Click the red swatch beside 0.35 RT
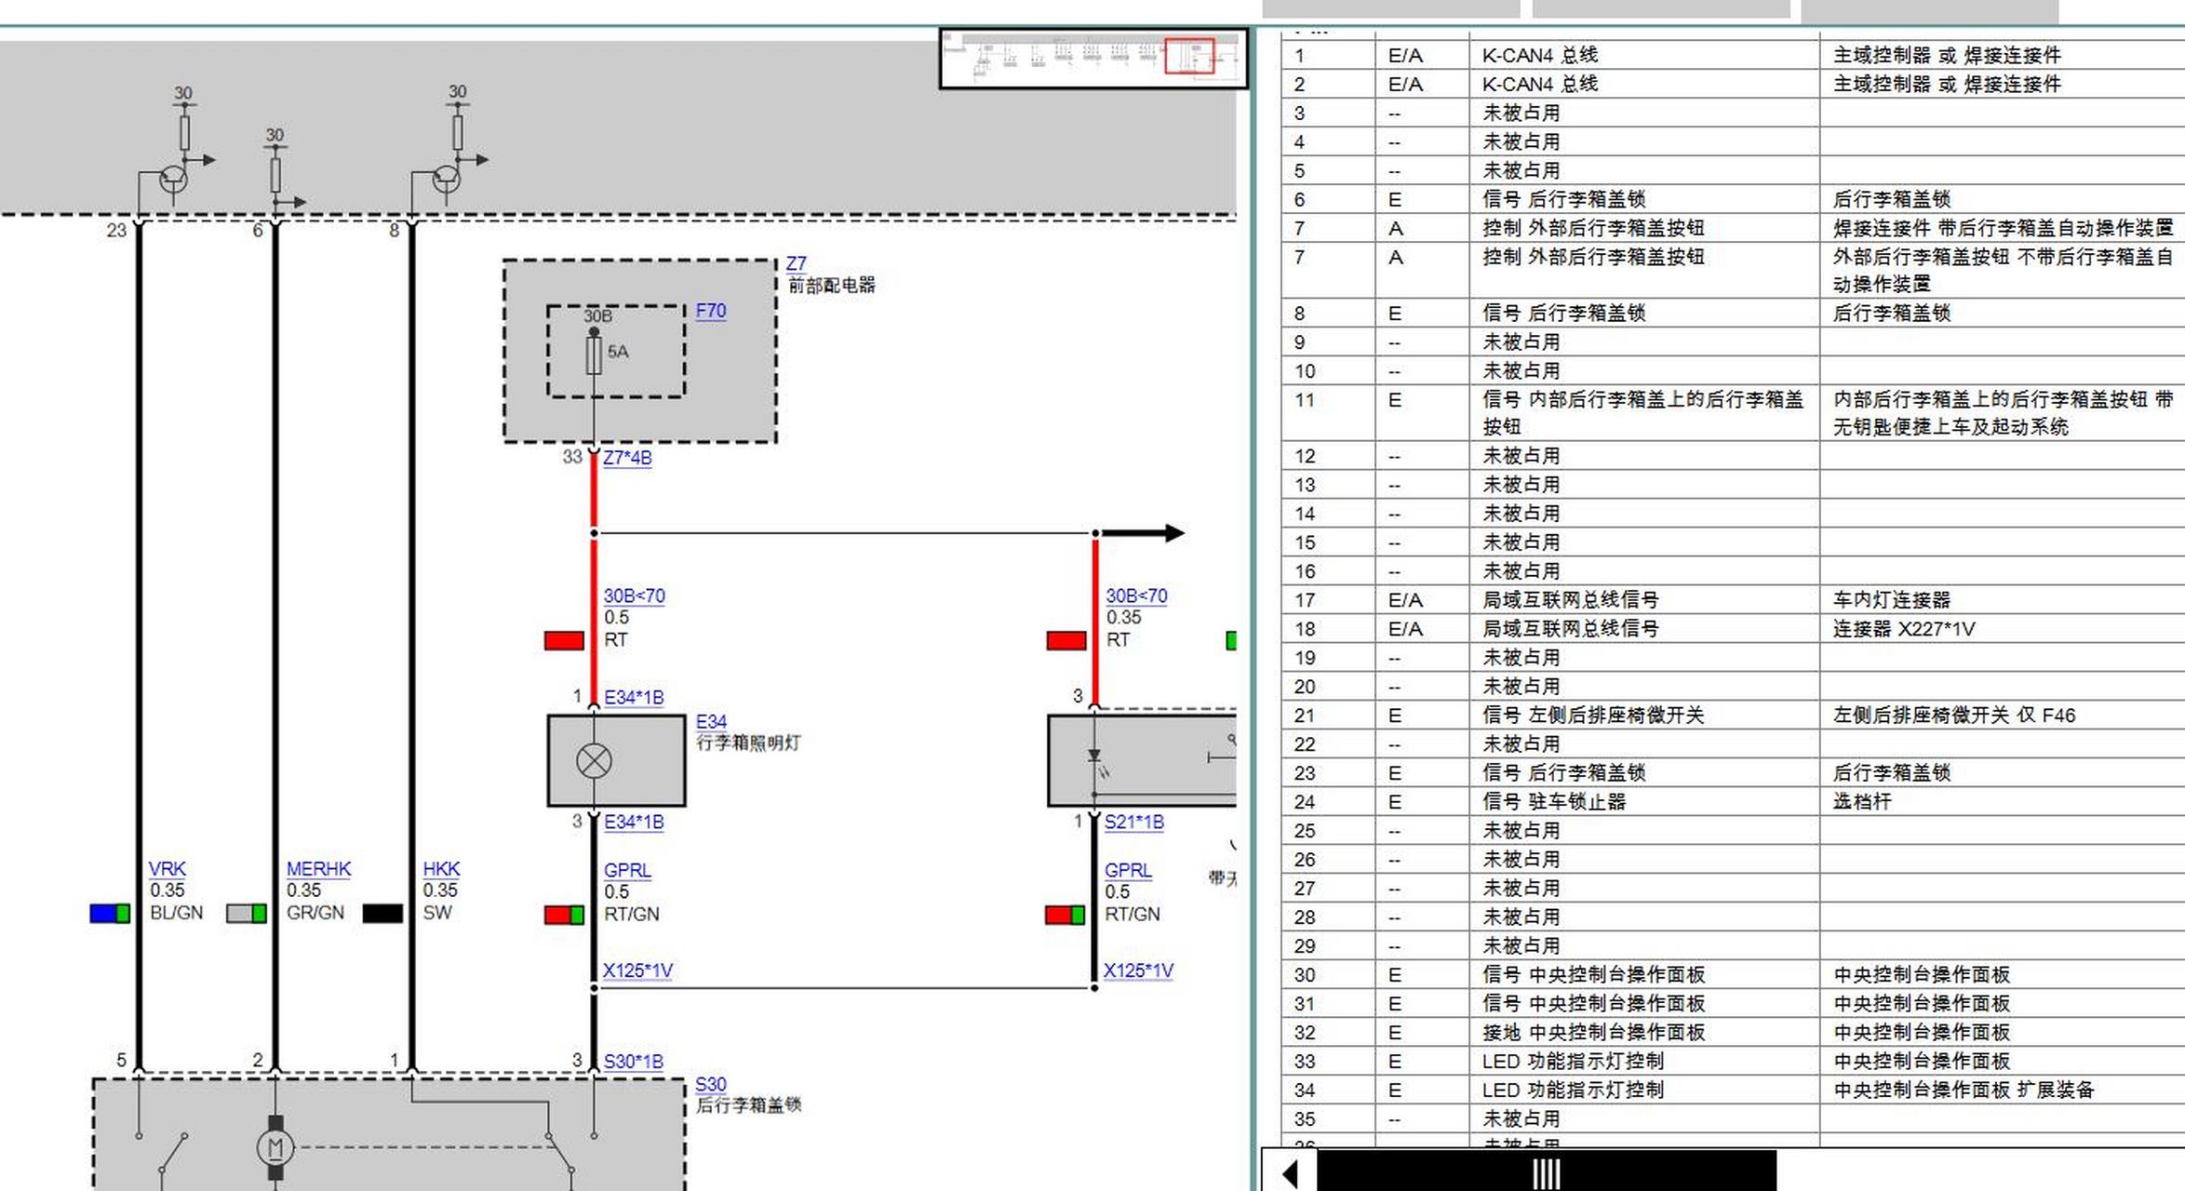This screenshot has height=1191, width=2185. (x=1066, y=640)
